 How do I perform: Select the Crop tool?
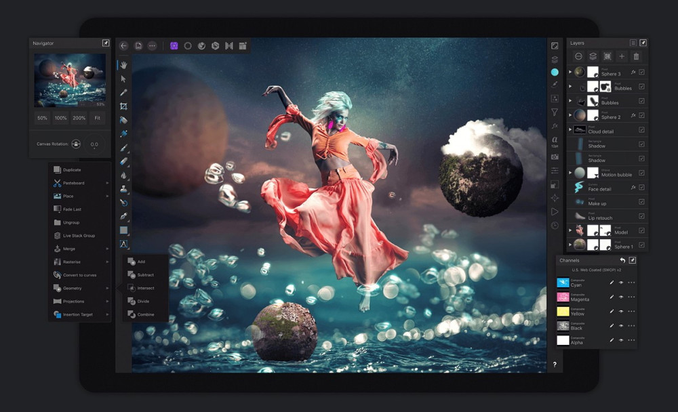[x=123, y=106]
